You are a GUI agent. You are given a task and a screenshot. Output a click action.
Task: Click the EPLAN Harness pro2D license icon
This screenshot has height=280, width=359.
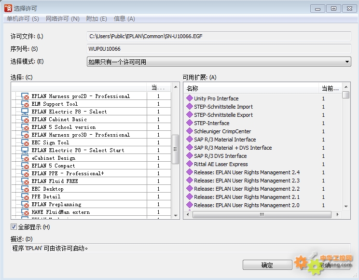coord(25,96)
